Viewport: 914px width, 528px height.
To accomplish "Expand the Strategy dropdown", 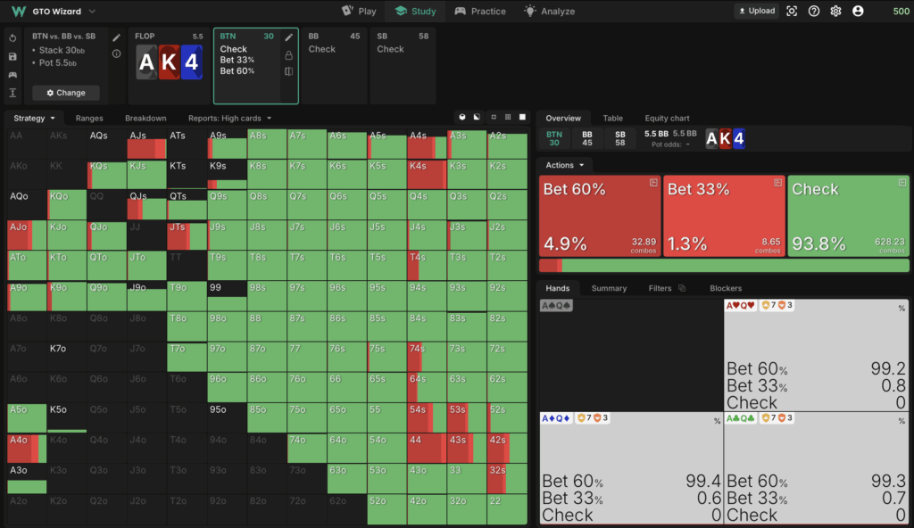I will pyautogui.click(x=35, y=118).
